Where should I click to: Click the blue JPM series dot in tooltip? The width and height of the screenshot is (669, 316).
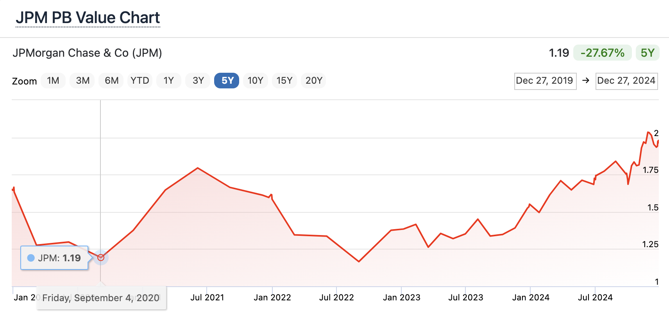coord(31,258)
